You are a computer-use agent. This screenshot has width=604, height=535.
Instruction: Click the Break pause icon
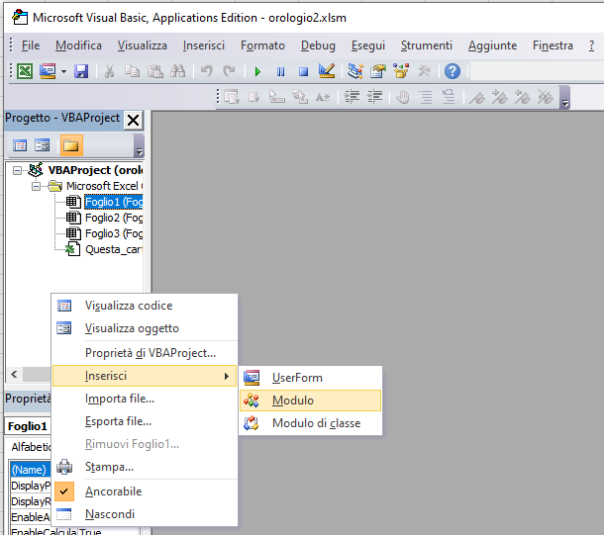click(281, 71)
